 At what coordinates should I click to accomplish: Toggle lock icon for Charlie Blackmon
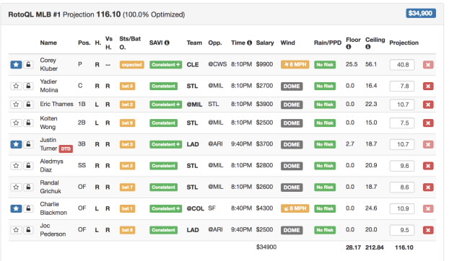tap(28, 208)
